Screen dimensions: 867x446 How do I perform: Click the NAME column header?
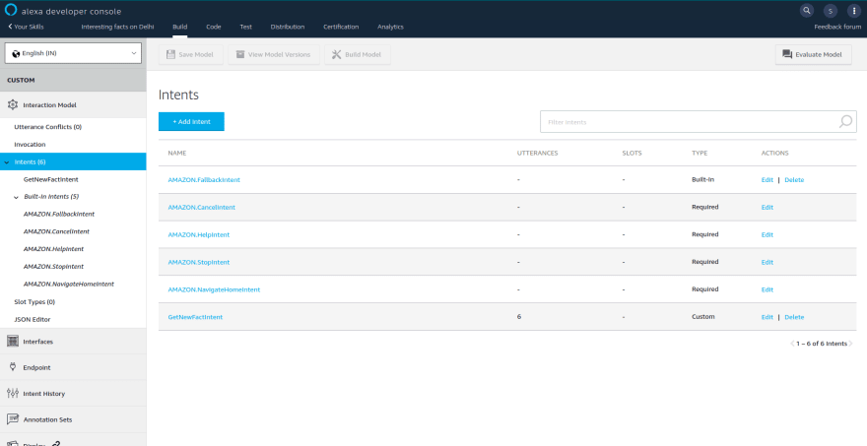pos(177,153)
